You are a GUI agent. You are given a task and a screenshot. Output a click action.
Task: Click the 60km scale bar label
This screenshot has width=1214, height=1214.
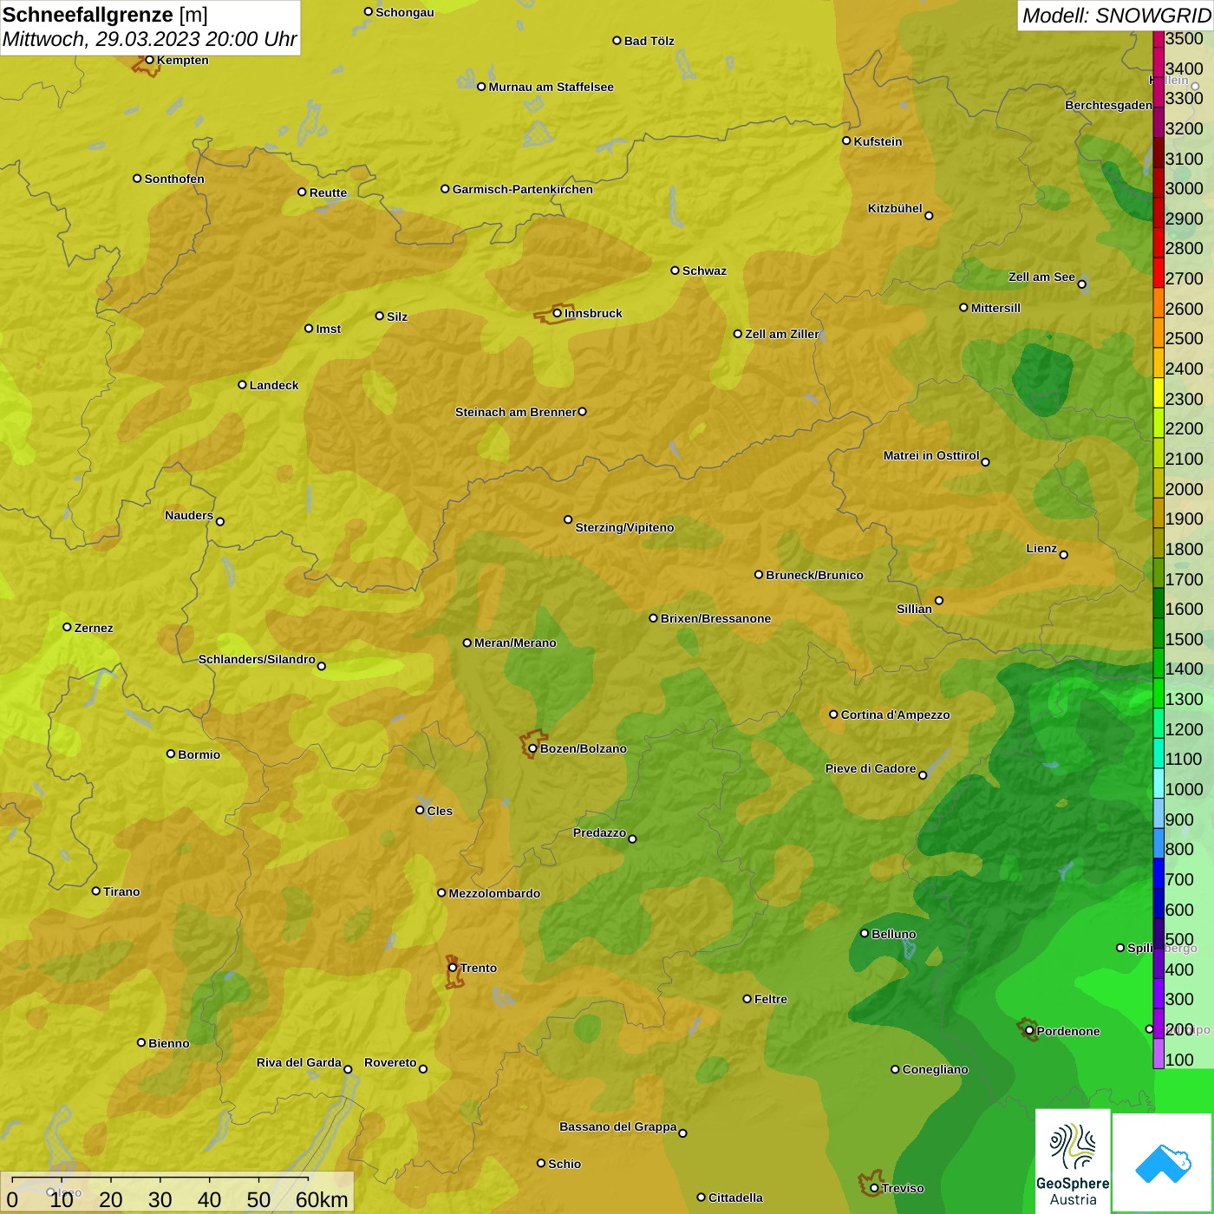(322, 1199)
